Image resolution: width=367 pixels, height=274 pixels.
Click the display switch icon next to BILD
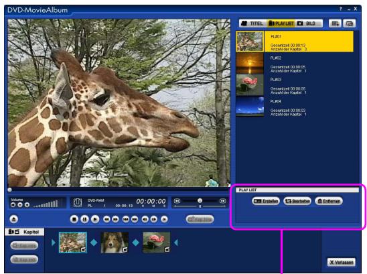pyautogui.click(x=335, y=23)
